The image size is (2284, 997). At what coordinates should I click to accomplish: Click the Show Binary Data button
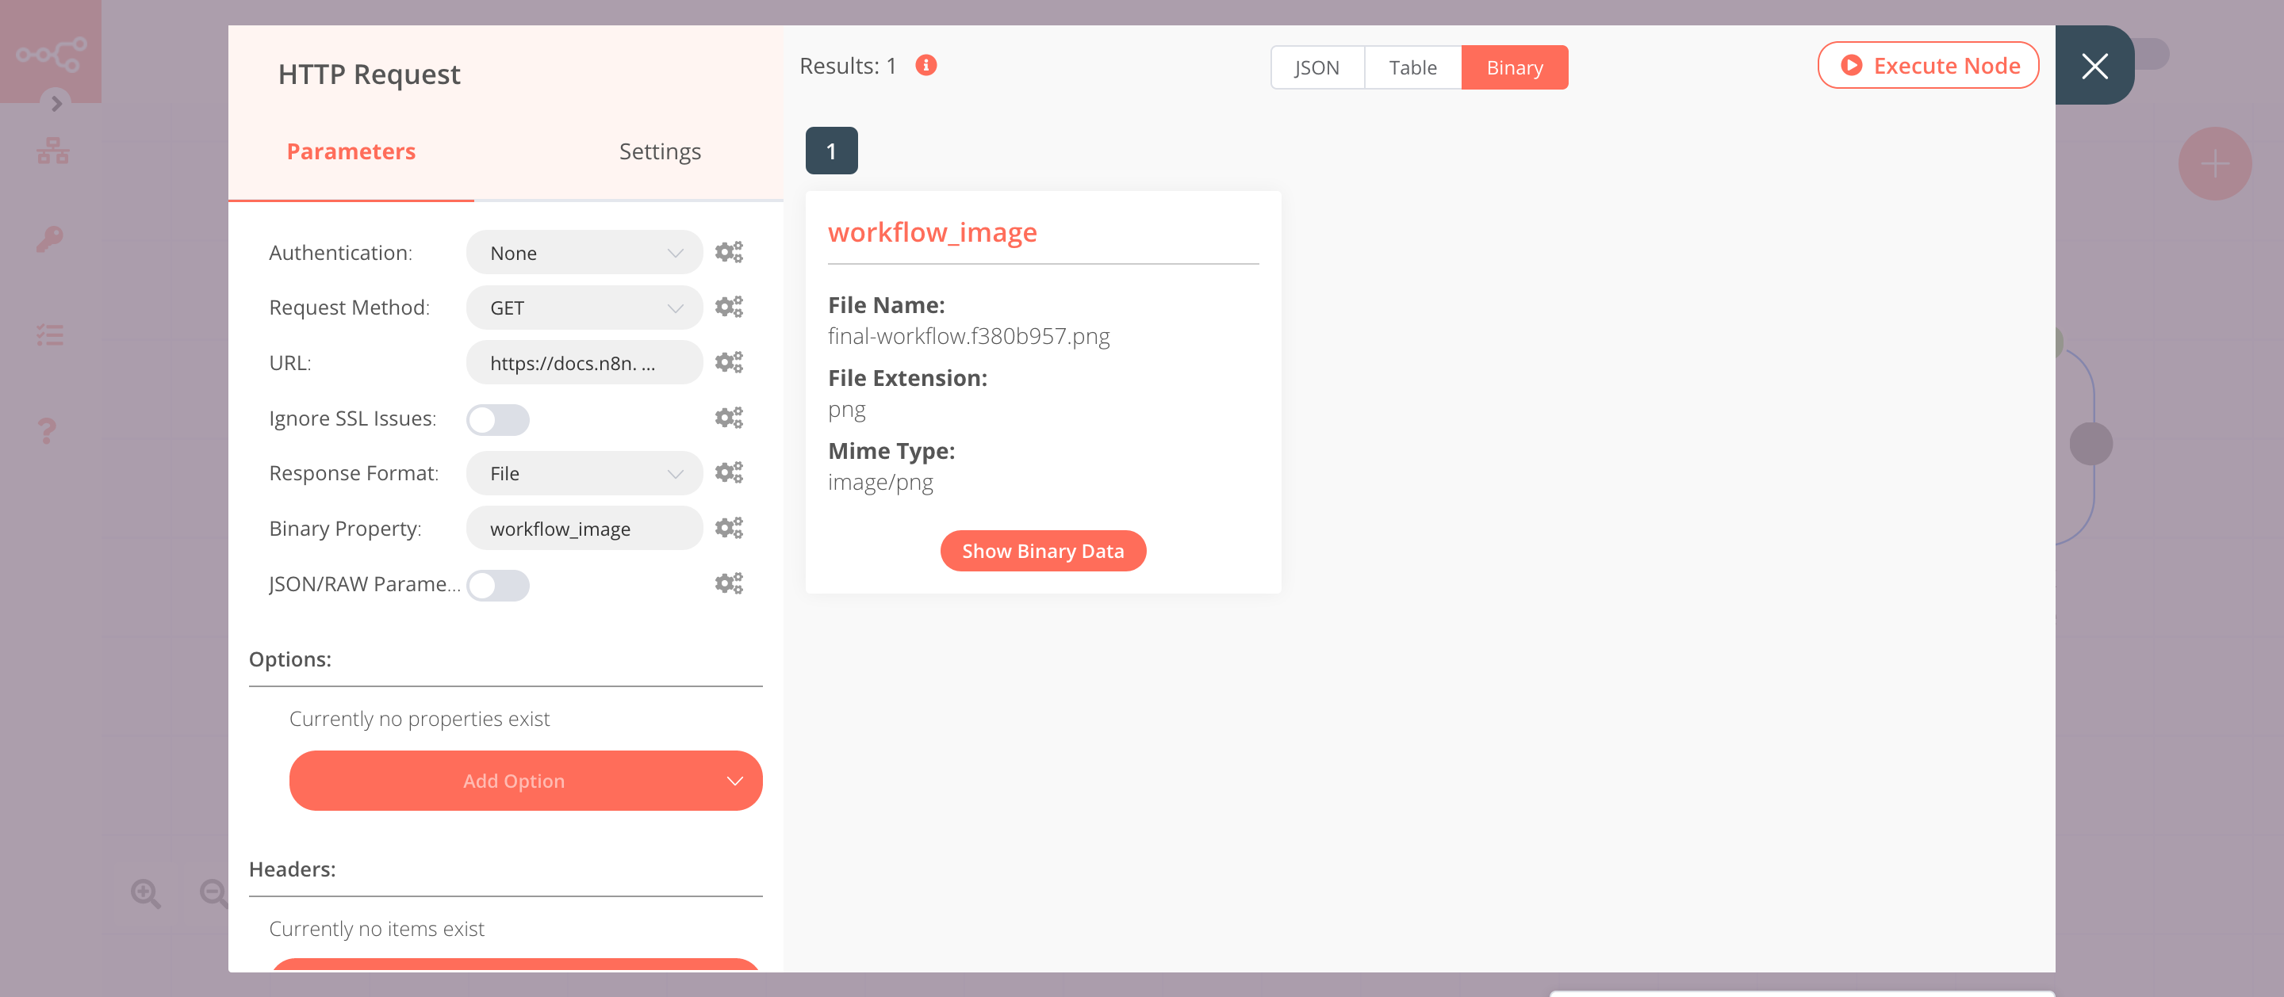pyautogui.click(x=1043, y=550)
